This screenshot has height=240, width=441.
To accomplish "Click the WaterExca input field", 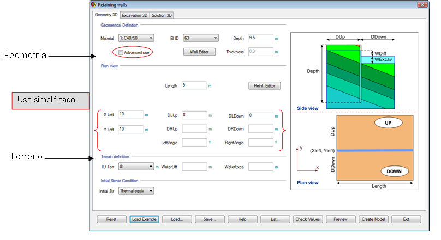I will pyautogui.click(x=261, y=167).
